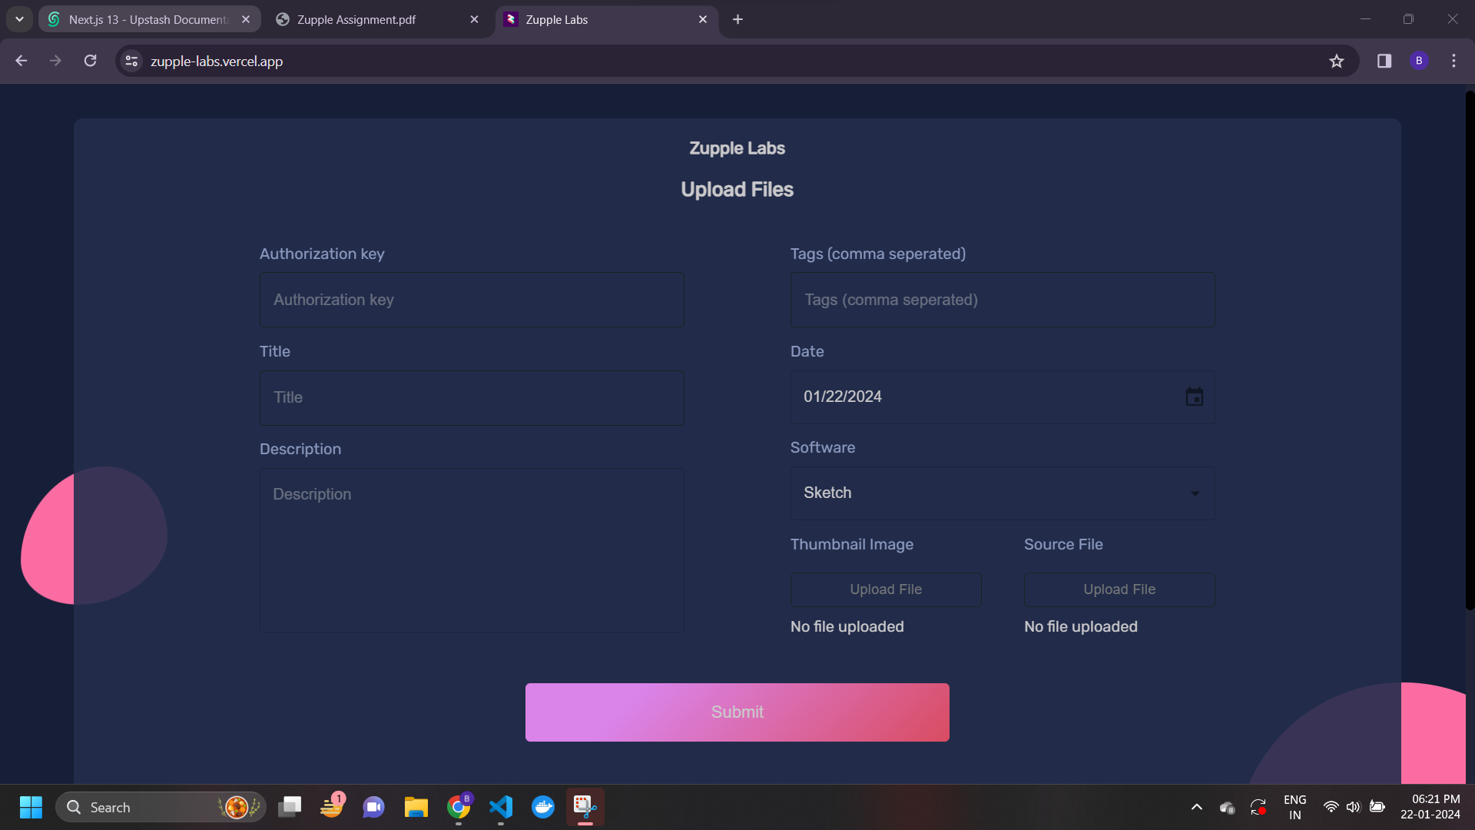Click the Submit button
1475x830 pixels.
click(x=737, y=712)
